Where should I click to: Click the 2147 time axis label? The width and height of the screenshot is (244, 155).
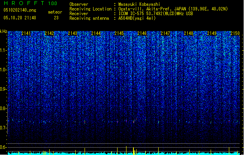[165, 33]
